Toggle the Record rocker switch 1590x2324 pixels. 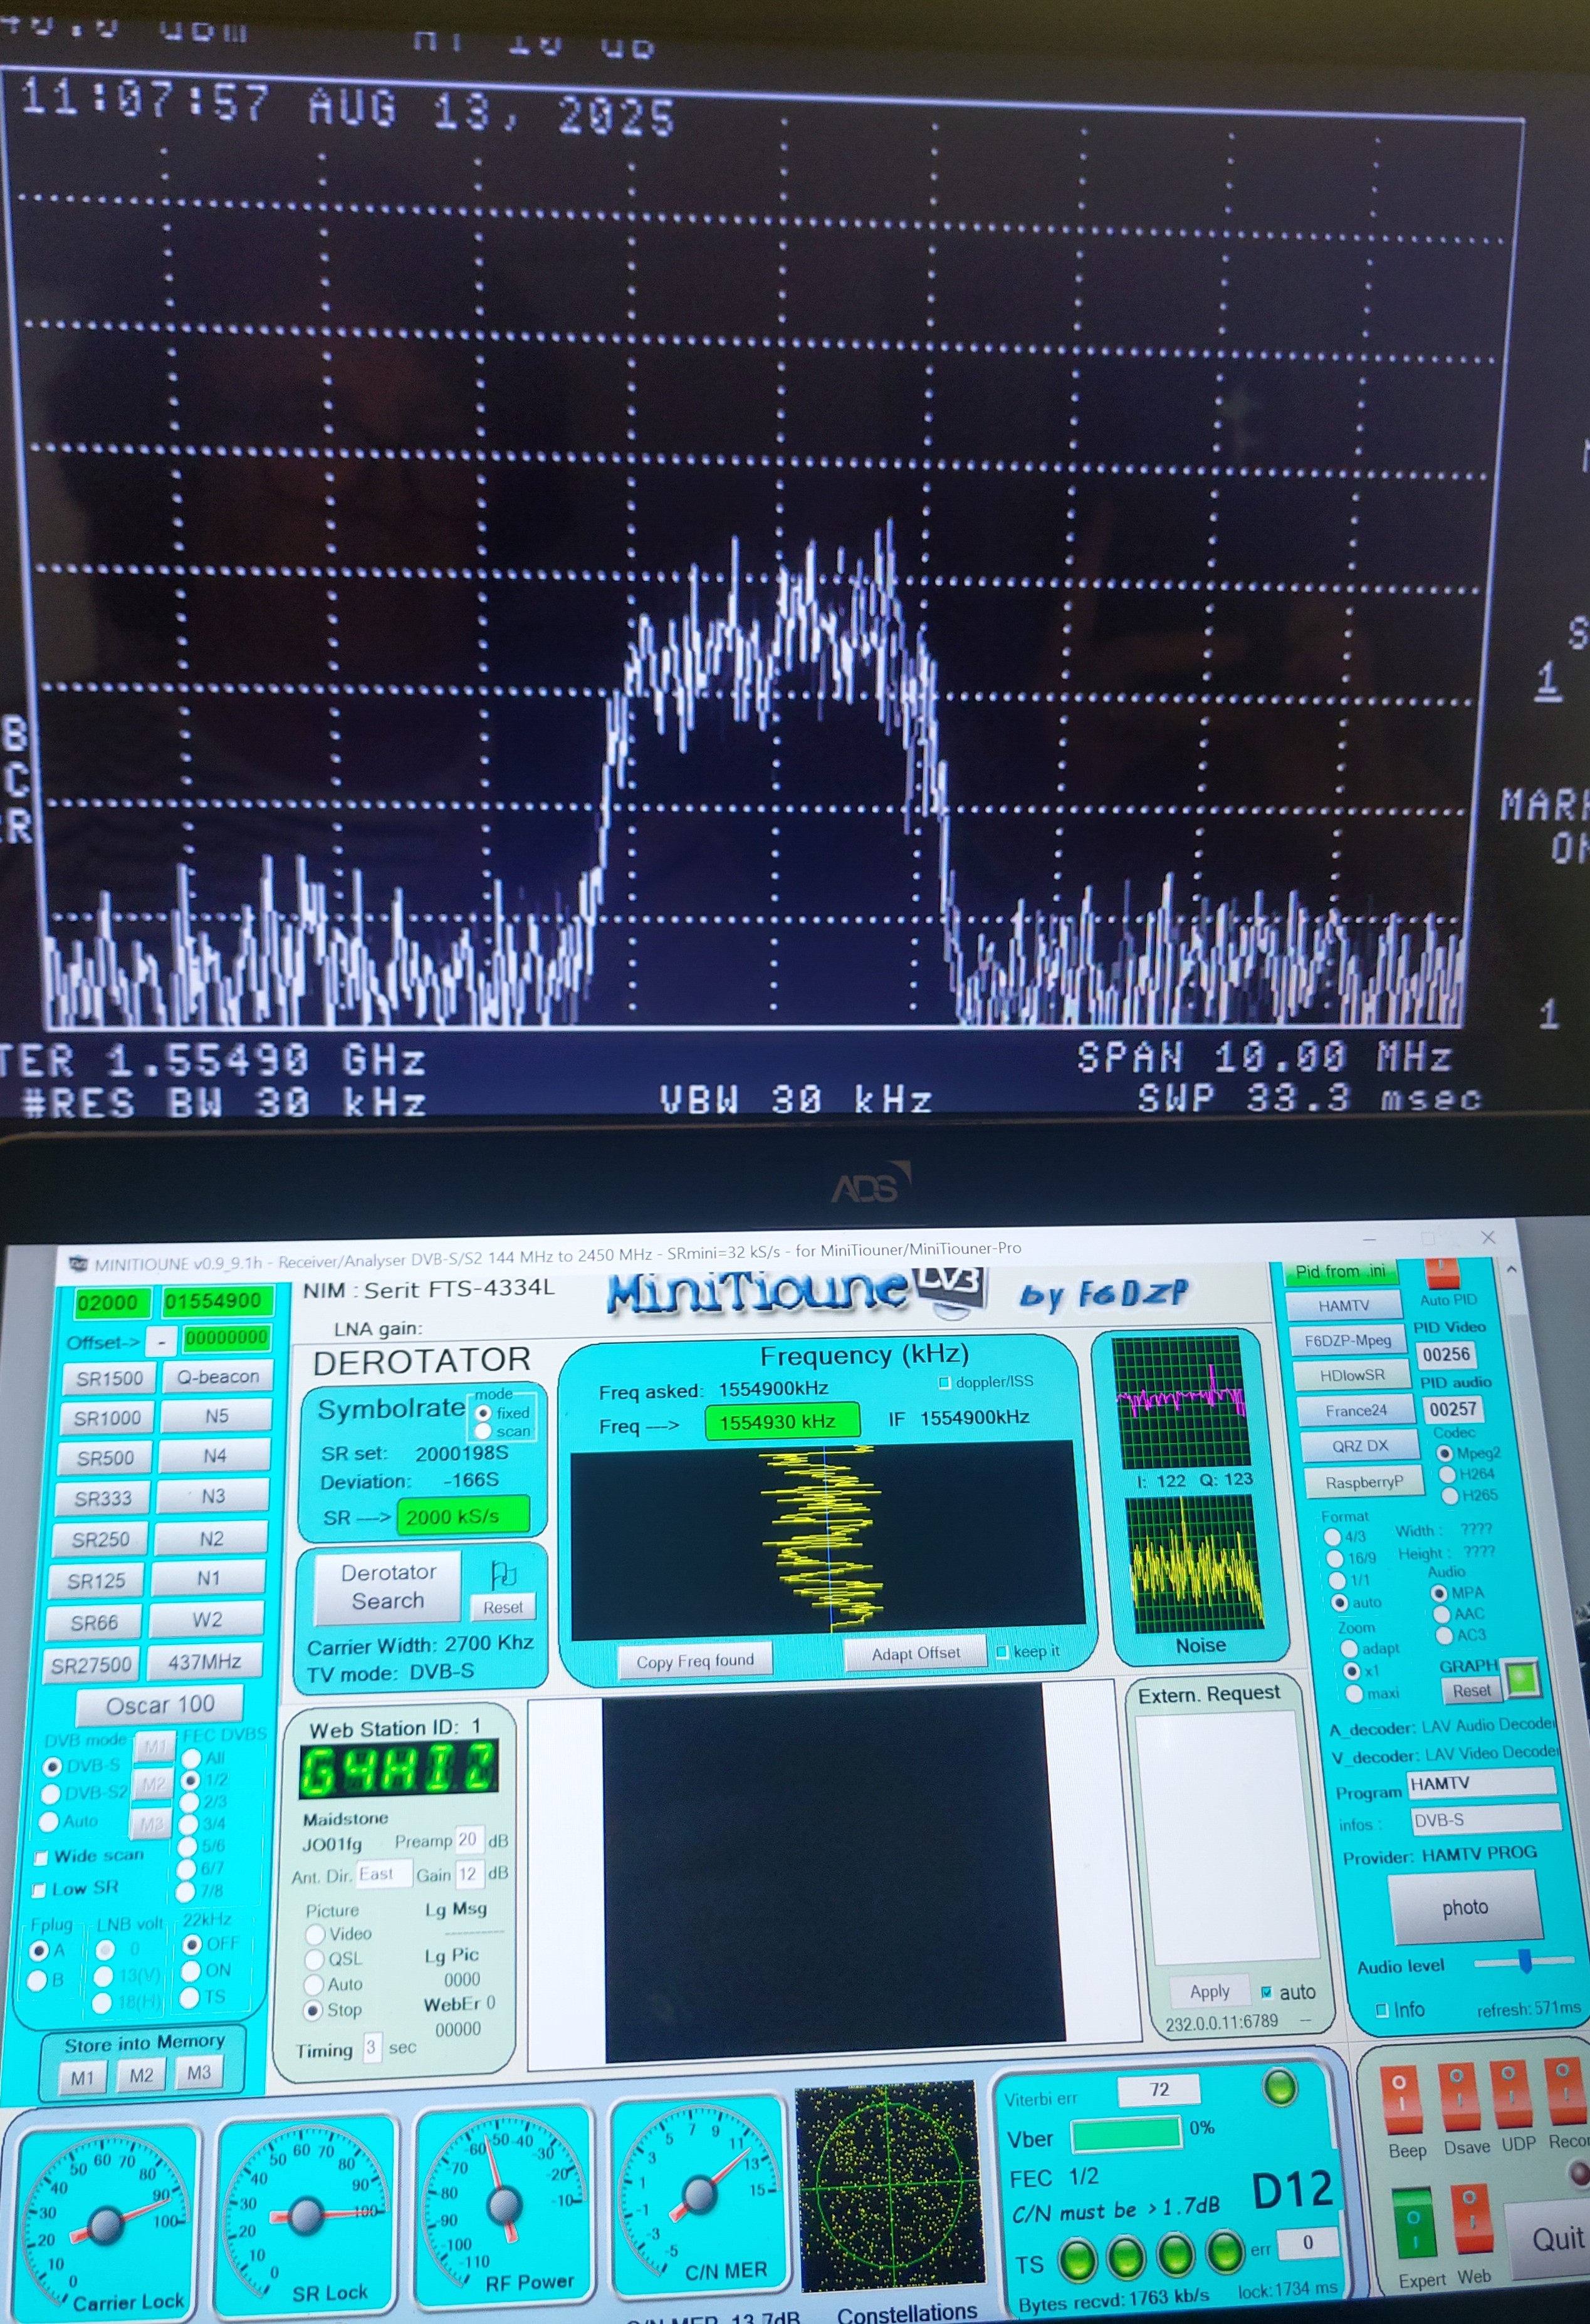[x=1566, y=2090]
